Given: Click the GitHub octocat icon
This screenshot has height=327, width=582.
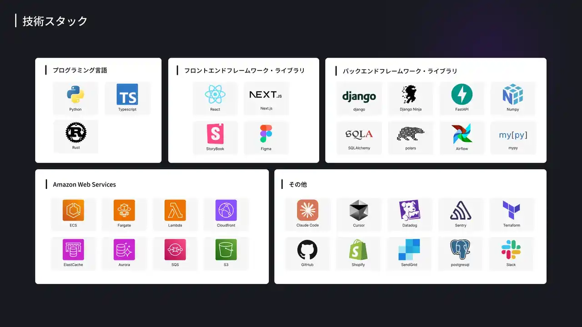Looking at the screenshot, I should pyautogui.click(x=307, y=250).
